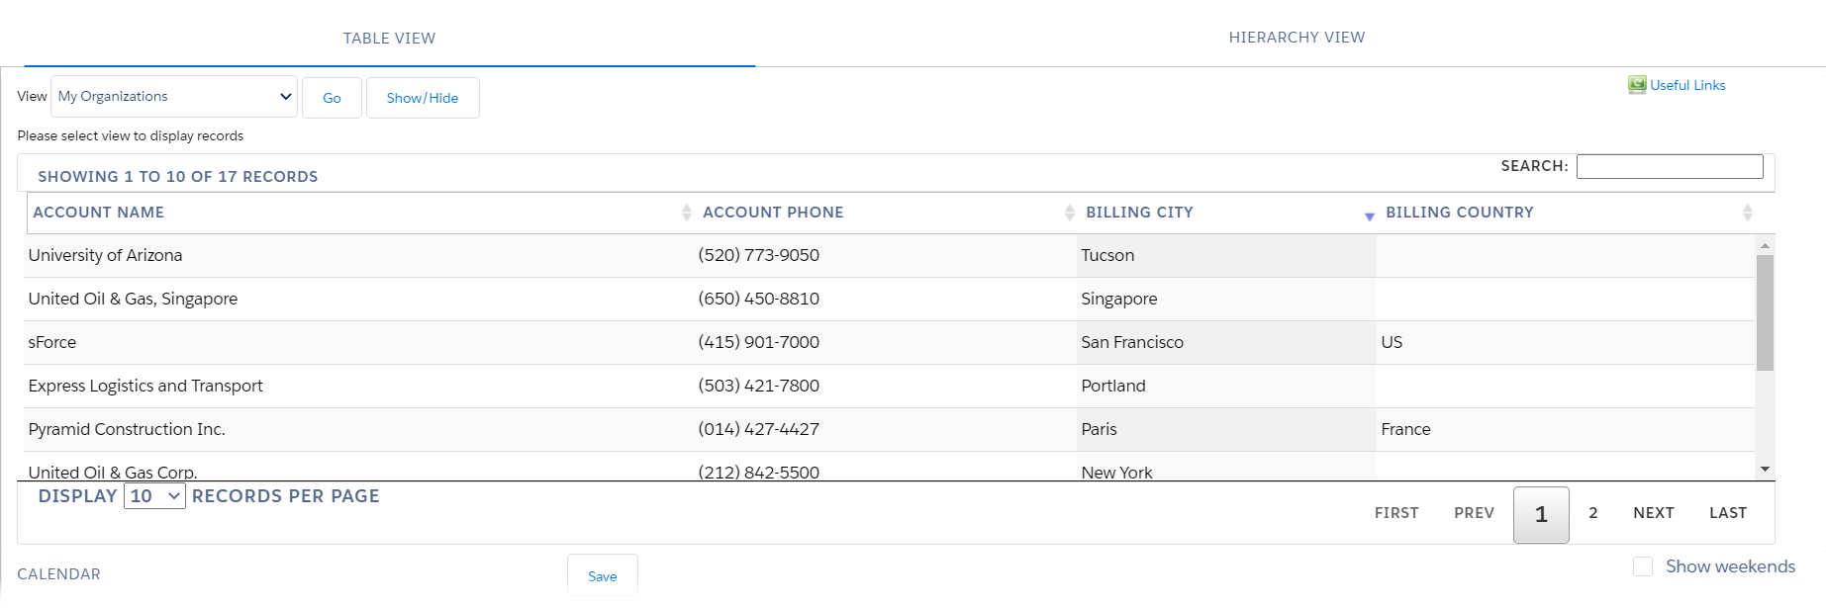The image size is (1826, 608).
Task: Click phone number (520) 773-9050
Action: pos(759,255)
